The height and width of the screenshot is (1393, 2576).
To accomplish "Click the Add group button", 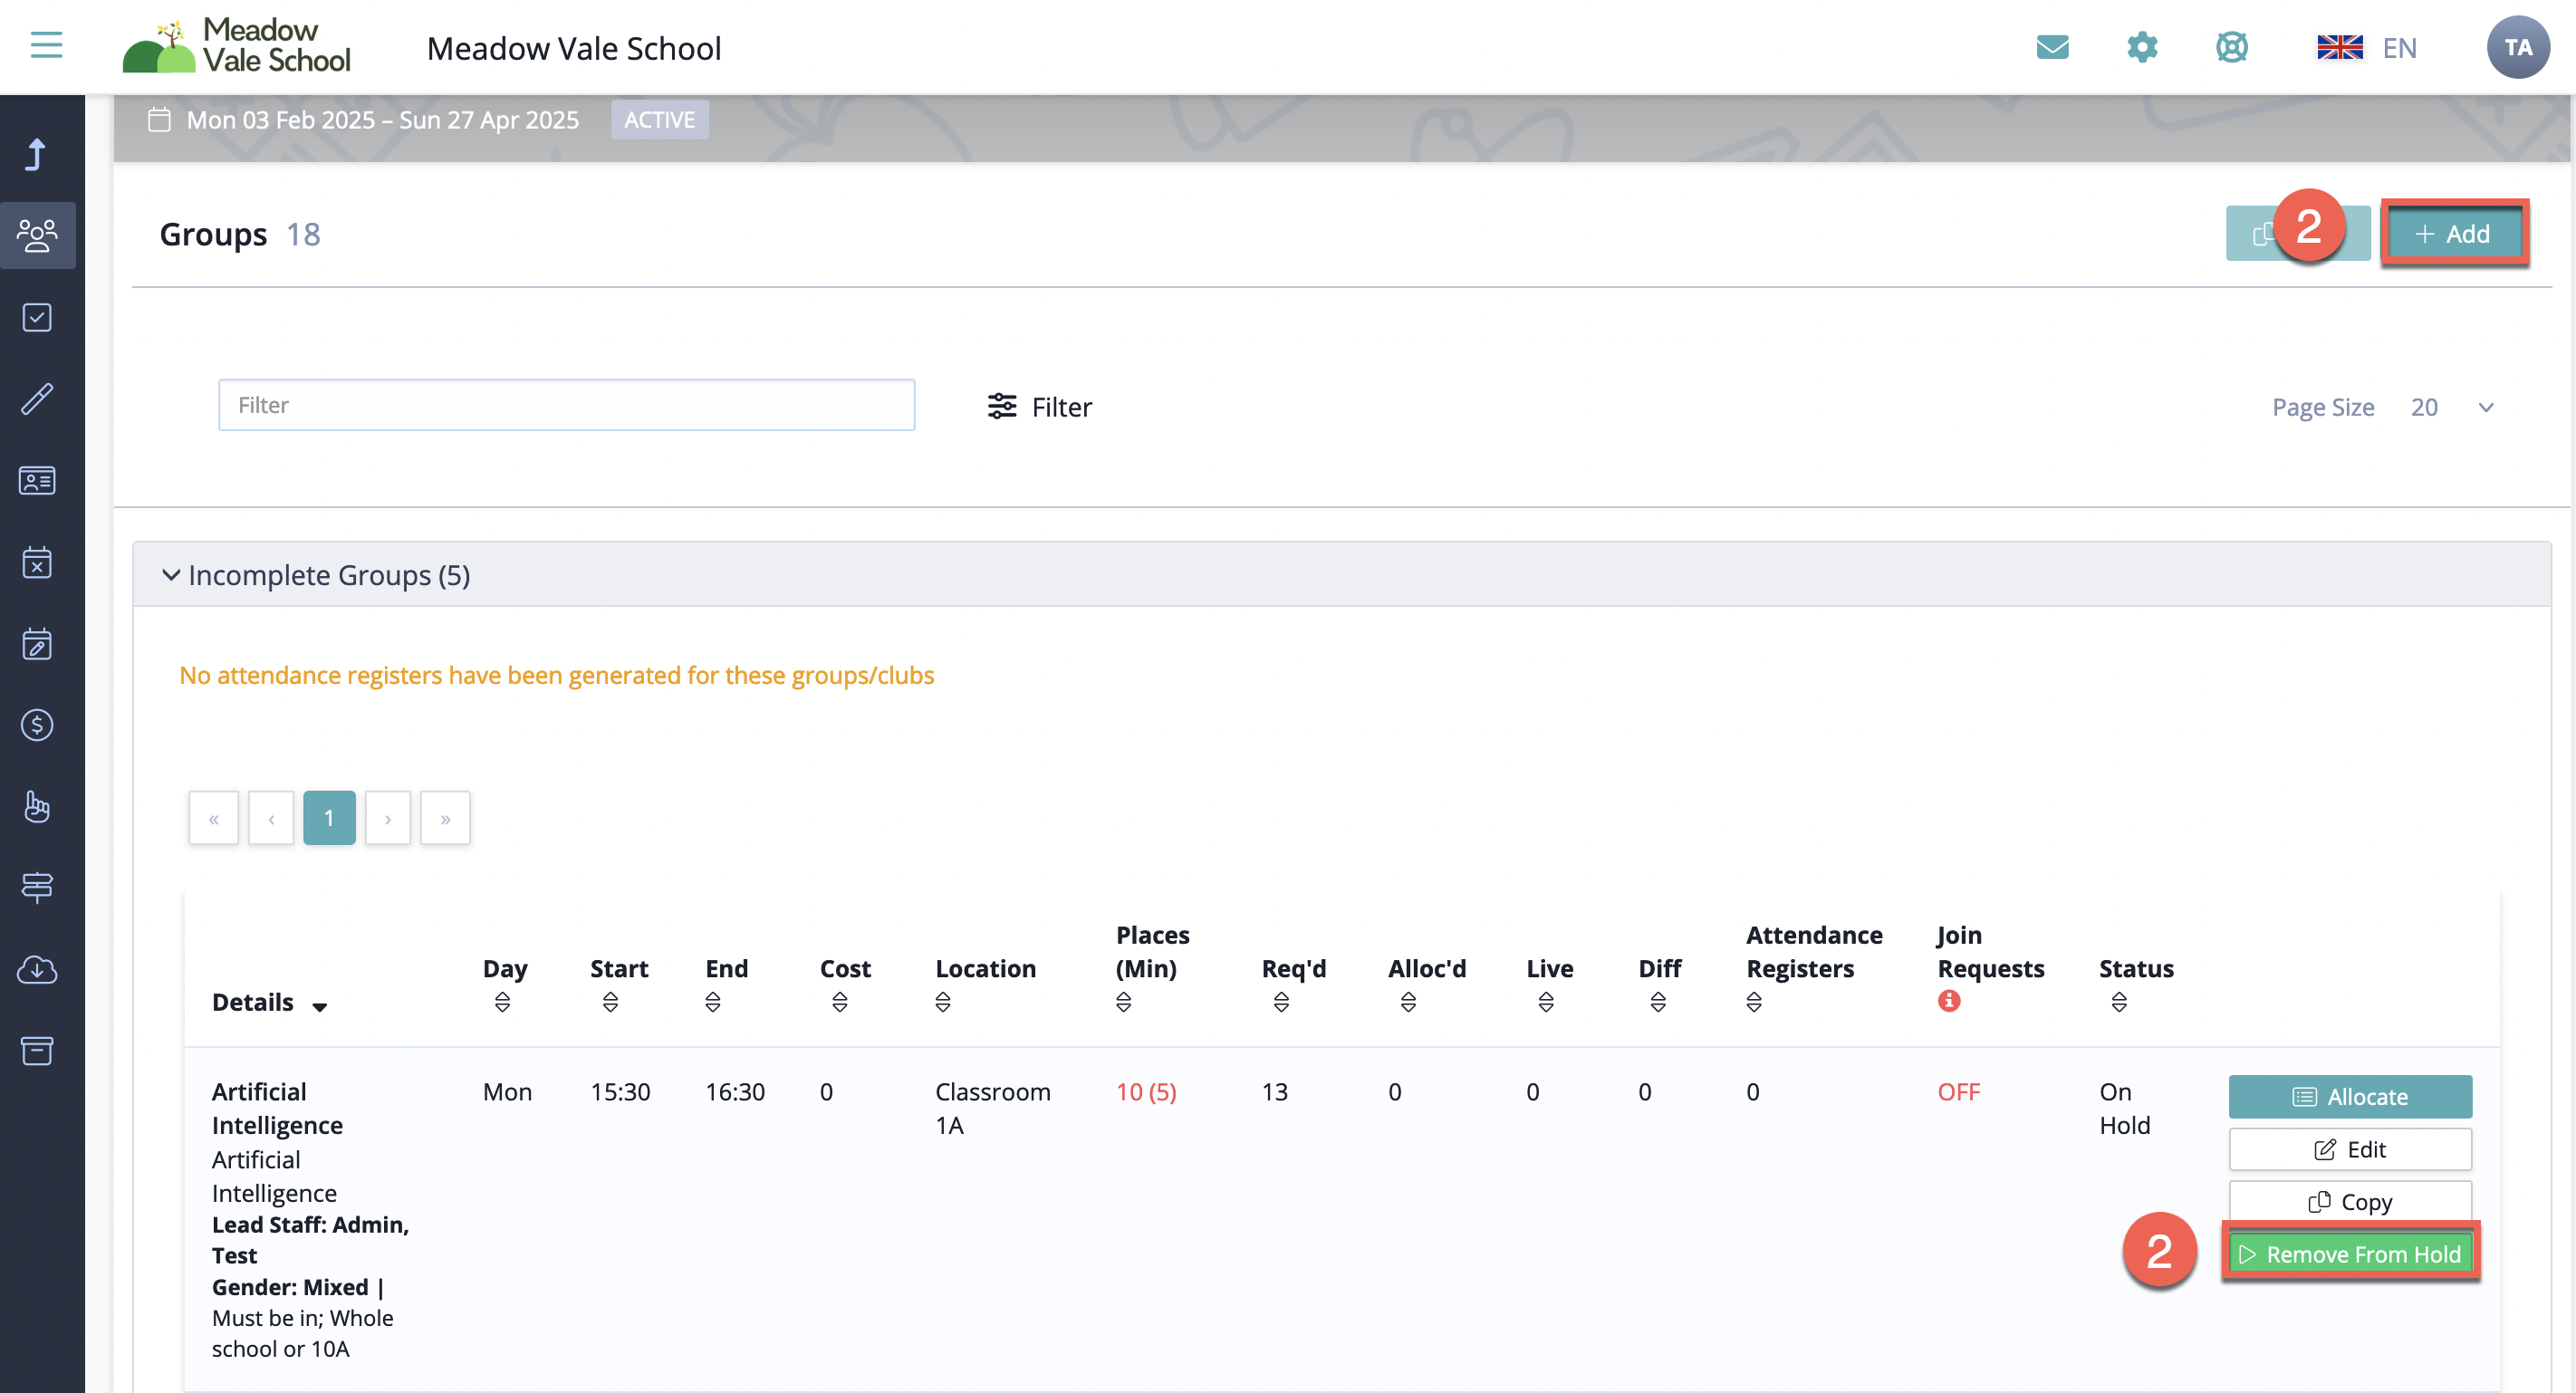I will [2453, 234].
